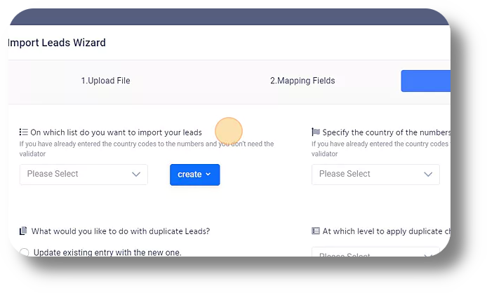Viewport: 487px width, 293px height.
Task: Click the list icon beside import leads question
Action: coord(24,132)
